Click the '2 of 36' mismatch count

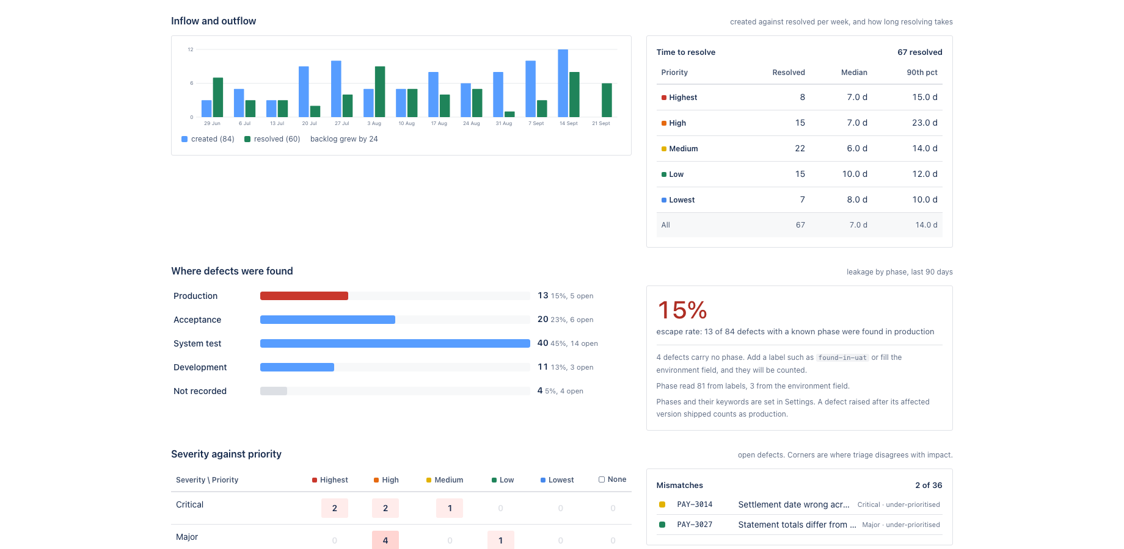(929, 486)
